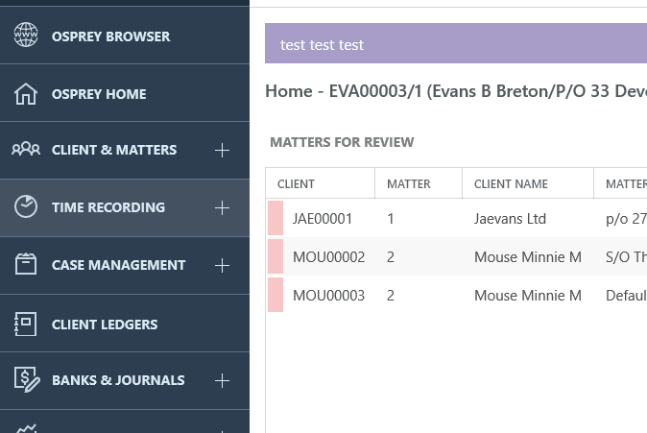This screenshot has height=433, width=647.
Task: Click Mouse Minnie M in MOU00002 row
Action: point(528,257)
